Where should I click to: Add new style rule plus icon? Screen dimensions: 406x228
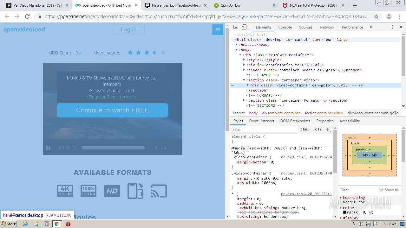click(x=328, y=129)
